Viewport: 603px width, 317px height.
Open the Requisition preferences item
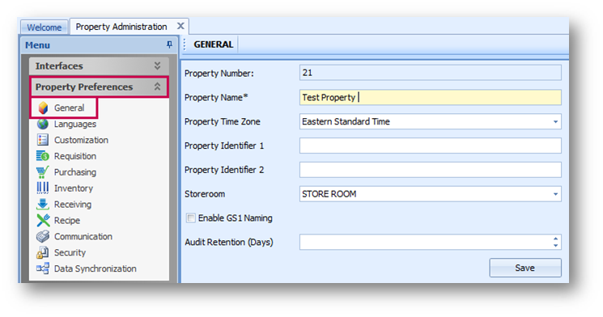75,156
